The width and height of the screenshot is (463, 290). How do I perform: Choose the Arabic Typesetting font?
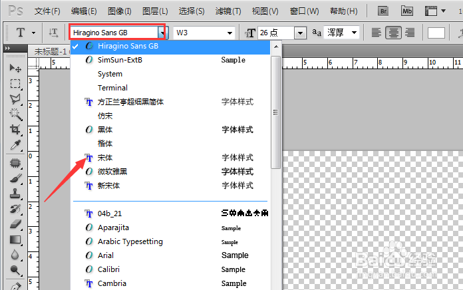[170, 241]
